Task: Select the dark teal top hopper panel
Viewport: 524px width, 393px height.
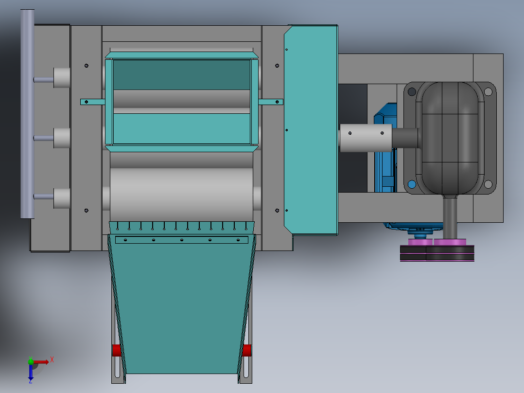Action: click(182, 74)
